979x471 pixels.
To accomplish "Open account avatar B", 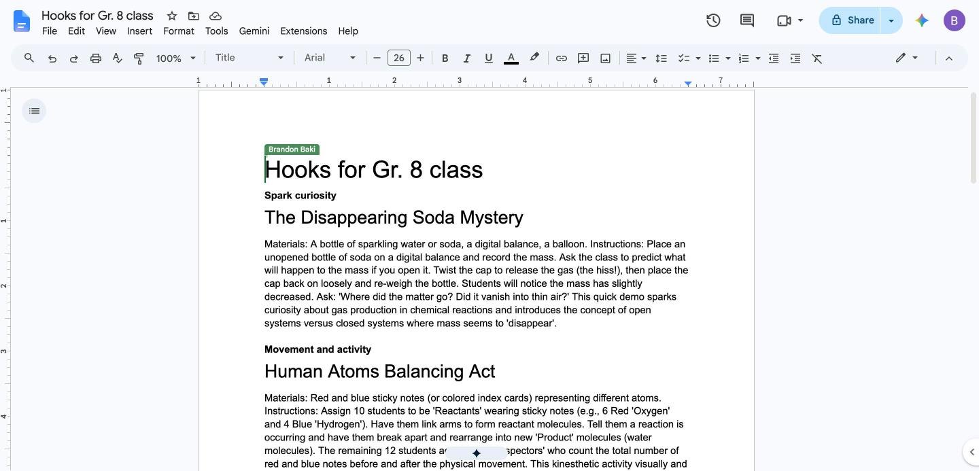I will point(955,20).
